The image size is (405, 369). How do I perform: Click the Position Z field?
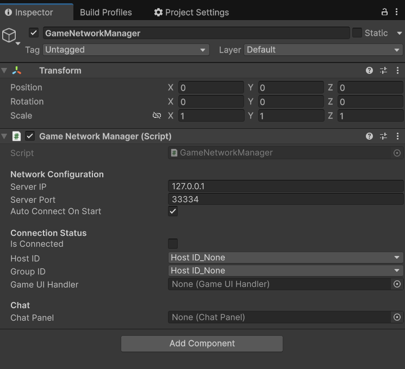(x=370, y=87)
